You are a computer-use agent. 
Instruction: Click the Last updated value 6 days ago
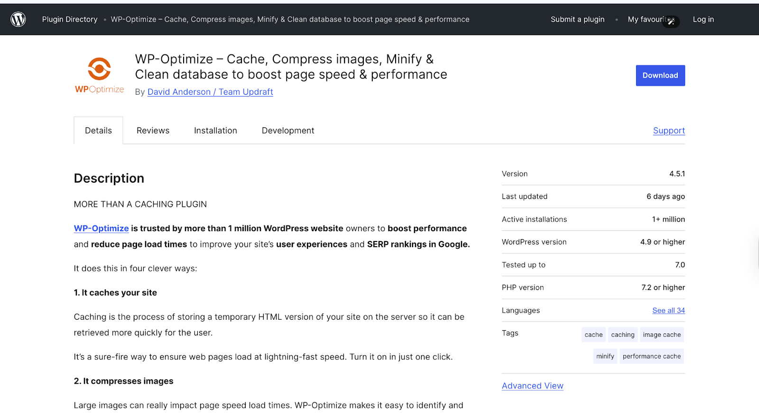(666, 197)
